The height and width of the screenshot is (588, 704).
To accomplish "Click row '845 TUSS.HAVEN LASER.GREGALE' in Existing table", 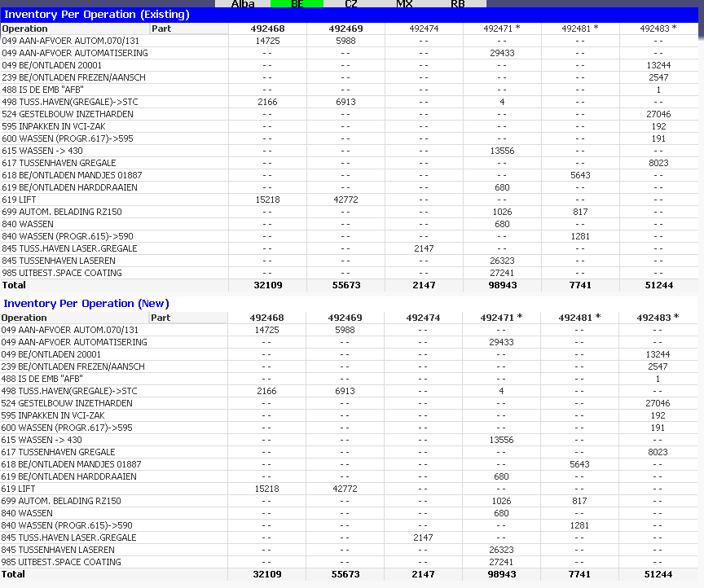I will [350, 248].
